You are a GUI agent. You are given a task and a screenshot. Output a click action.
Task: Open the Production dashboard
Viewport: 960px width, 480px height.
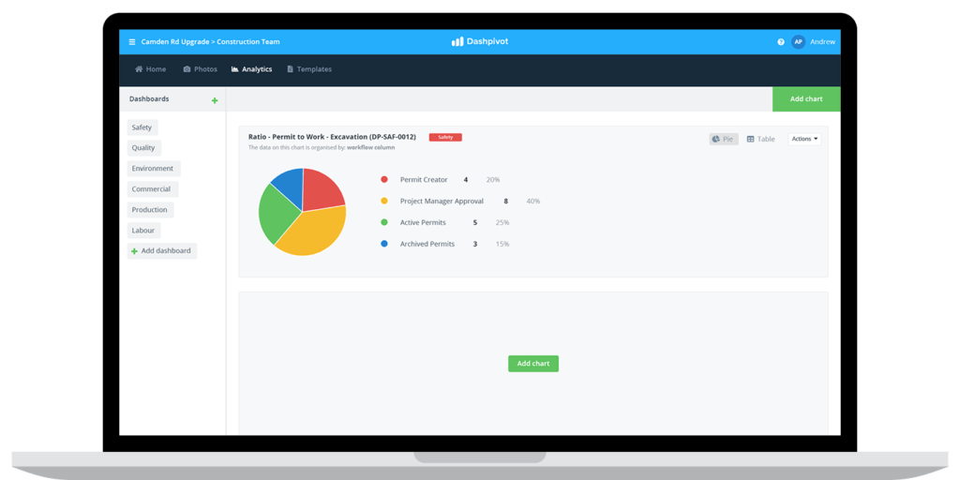(151, 209)
